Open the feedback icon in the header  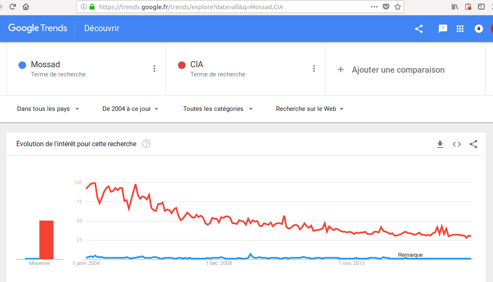pyautogui.click(x=443, y=29)
